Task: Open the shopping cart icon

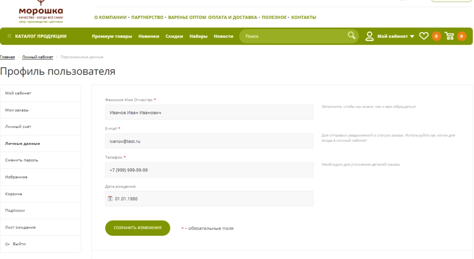Action: 449,36
